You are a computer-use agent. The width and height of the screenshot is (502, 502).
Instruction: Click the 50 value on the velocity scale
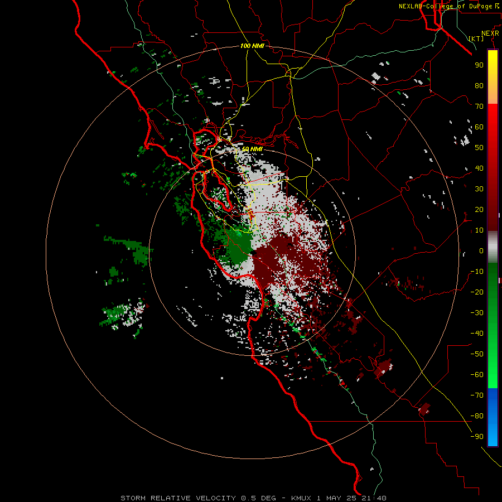tap(479, 148)
